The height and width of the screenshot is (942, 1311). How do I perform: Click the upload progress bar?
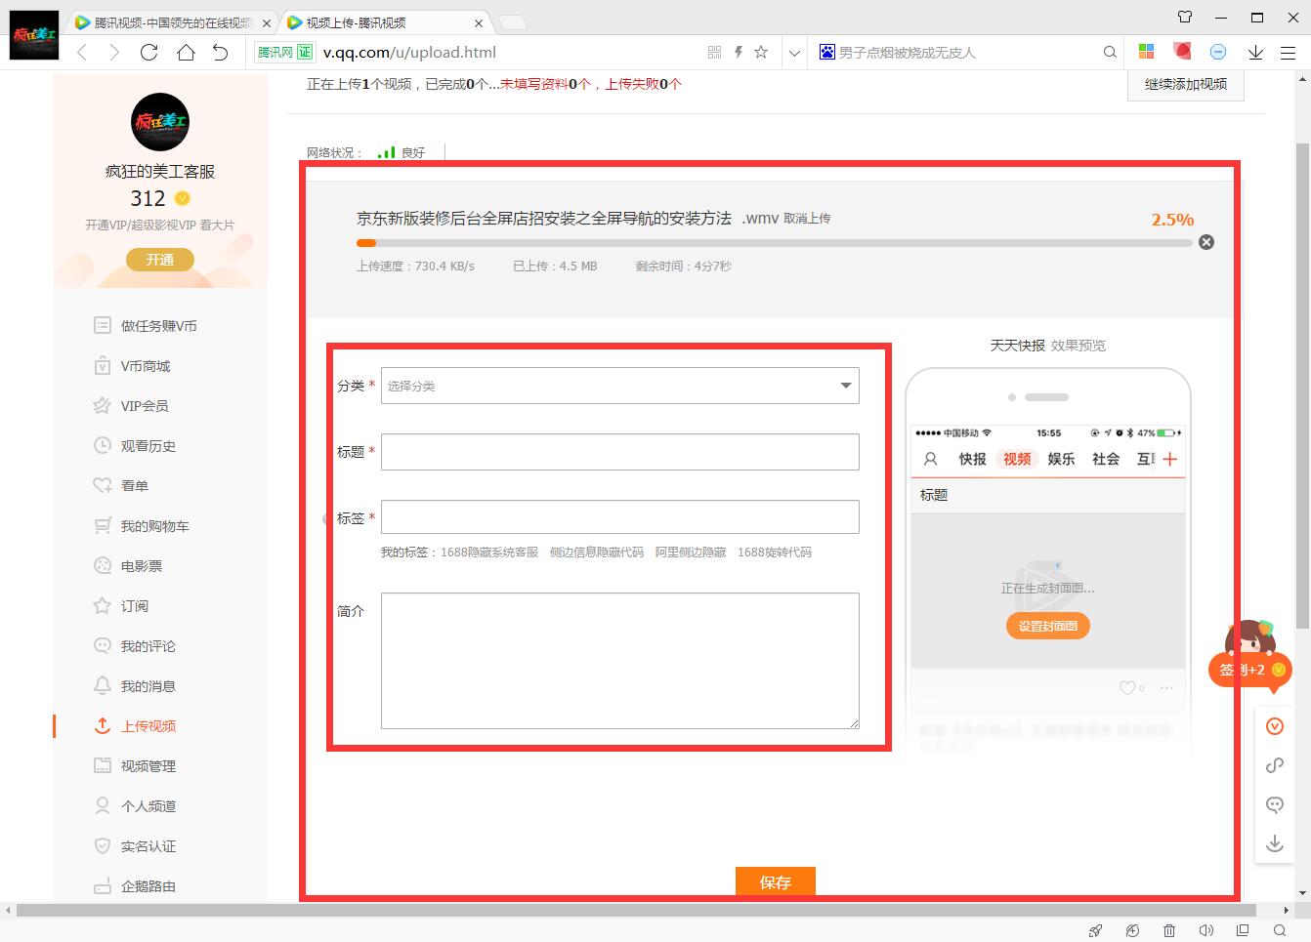tap(774, 243)
